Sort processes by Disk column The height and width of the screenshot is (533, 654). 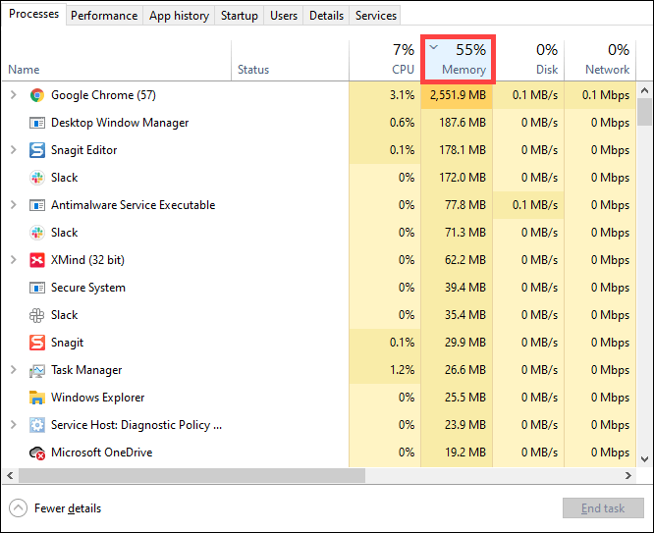(528, 60)
